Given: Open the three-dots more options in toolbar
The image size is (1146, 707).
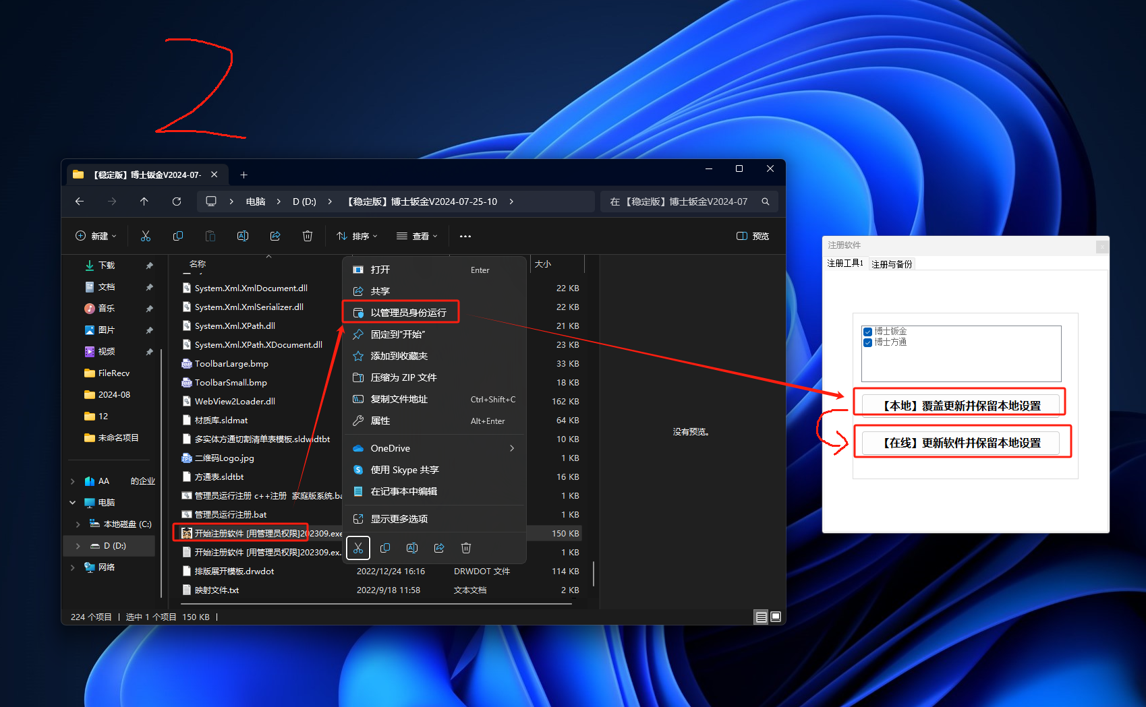Looking at the screenshot, I should [465, 236].
